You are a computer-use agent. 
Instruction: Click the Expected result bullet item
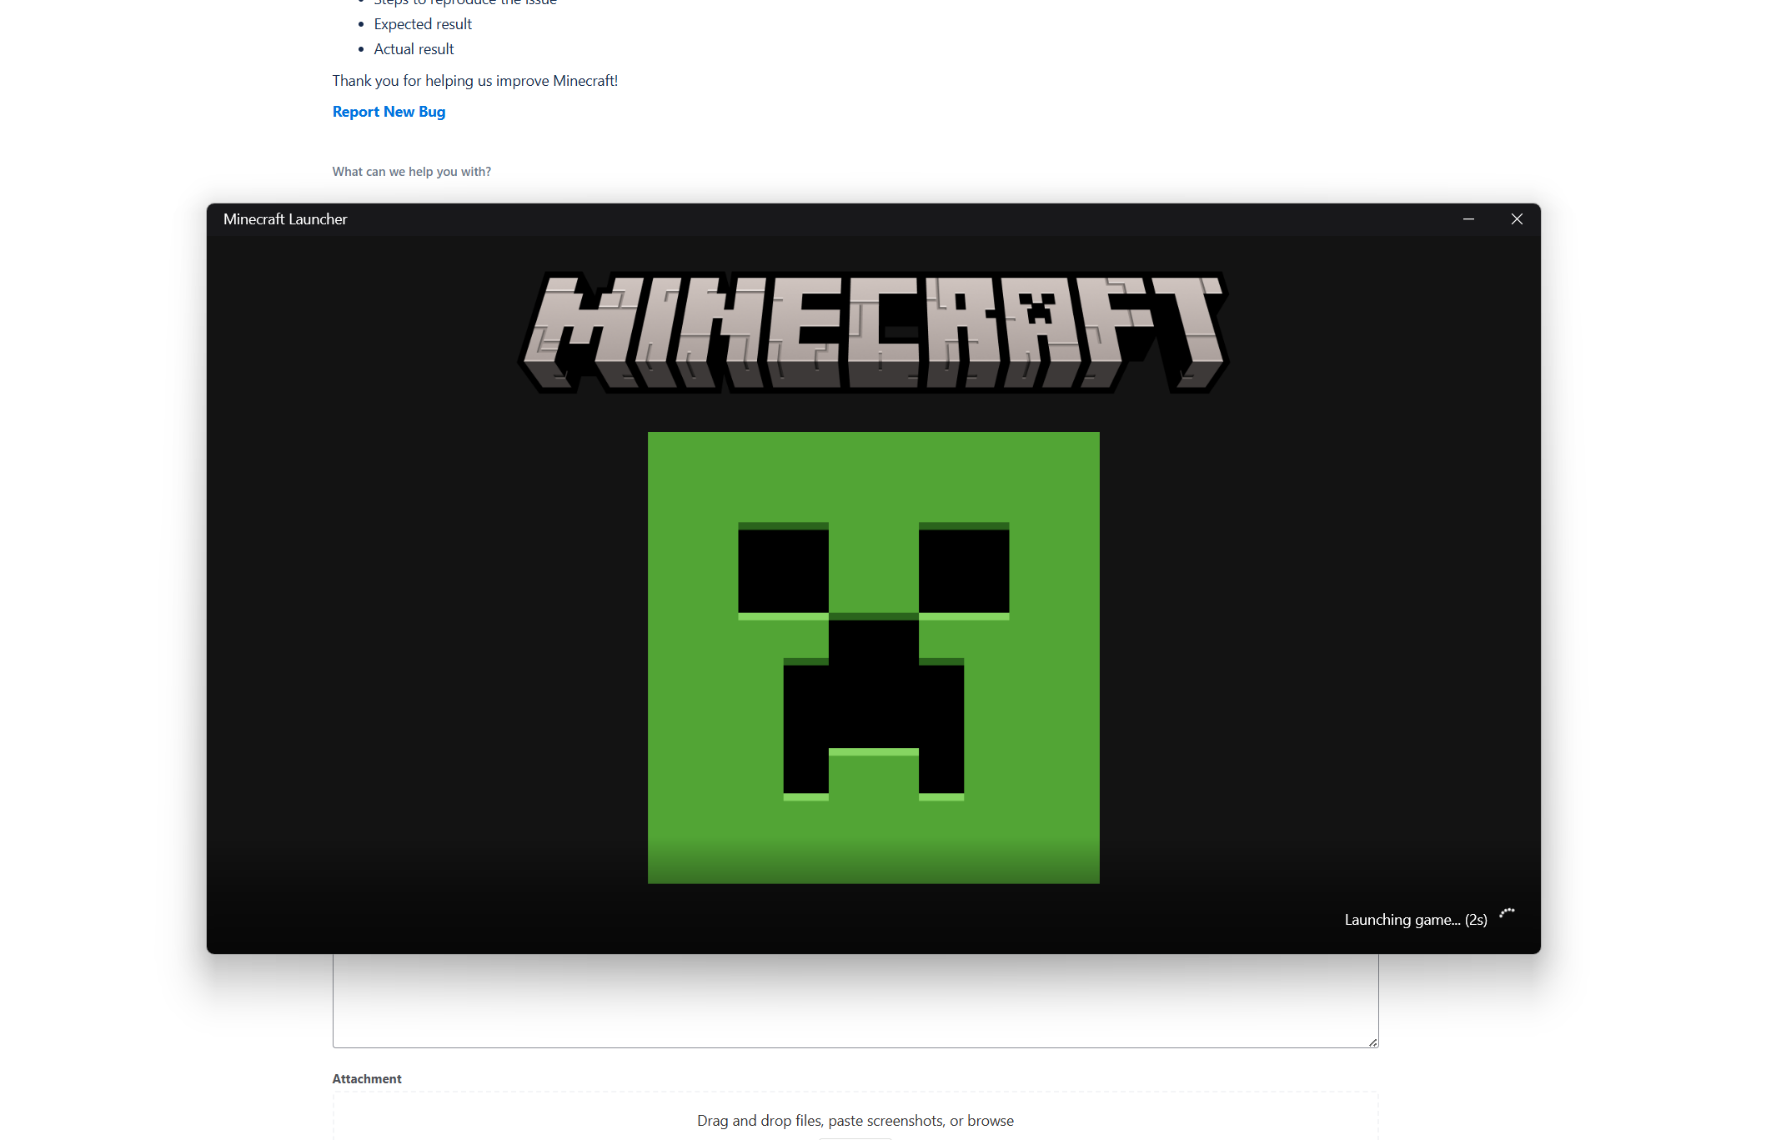423,24
